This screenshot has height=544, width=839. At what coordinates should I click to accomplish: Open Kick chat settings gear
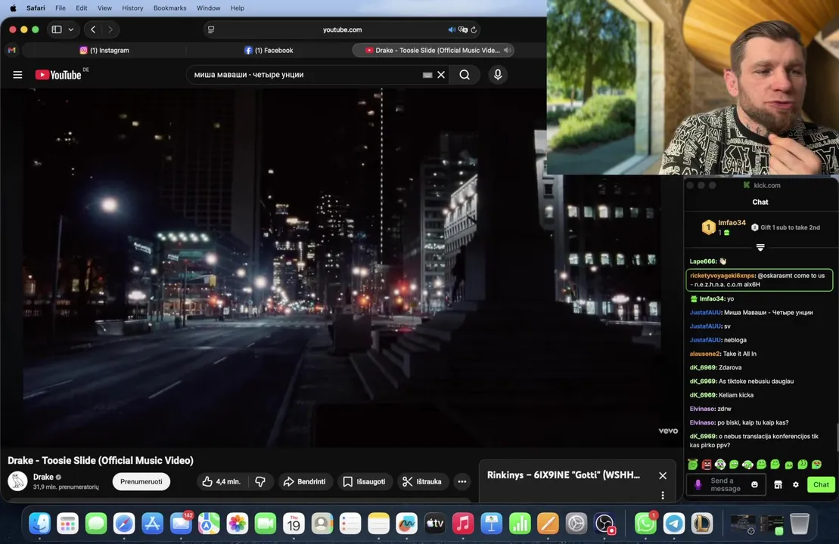click(796, 484)
